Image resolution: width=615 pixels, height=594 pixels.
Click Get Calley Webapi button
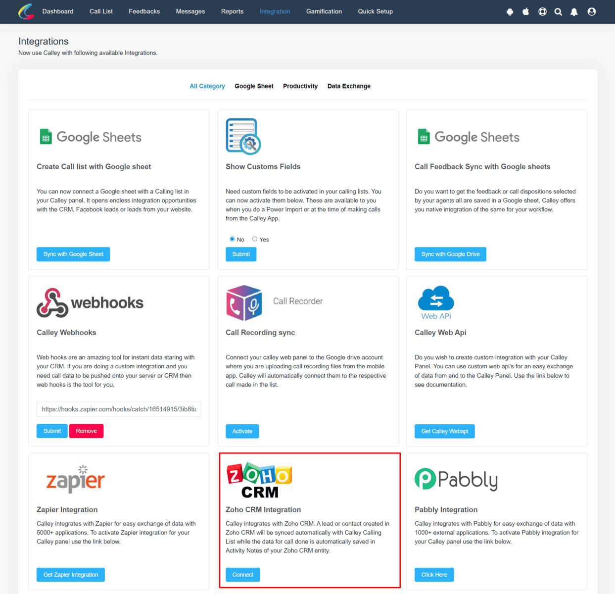(445, 431)
